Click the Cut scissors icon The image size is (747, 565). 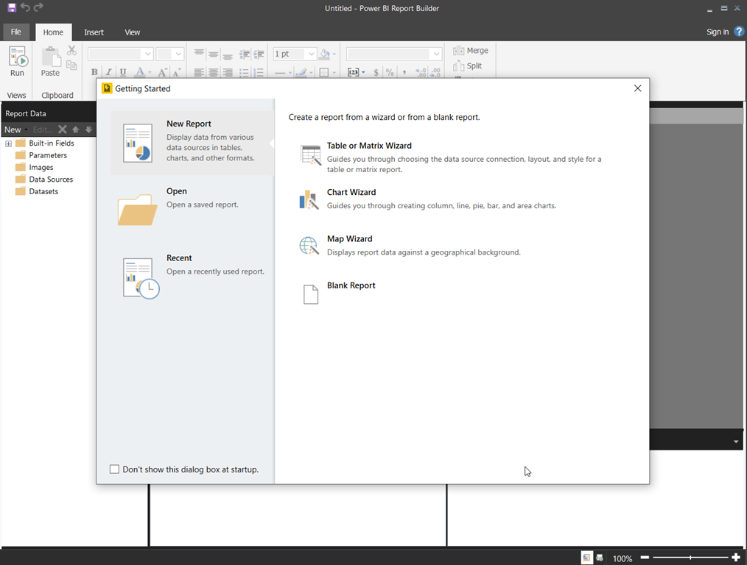[72, 51]
